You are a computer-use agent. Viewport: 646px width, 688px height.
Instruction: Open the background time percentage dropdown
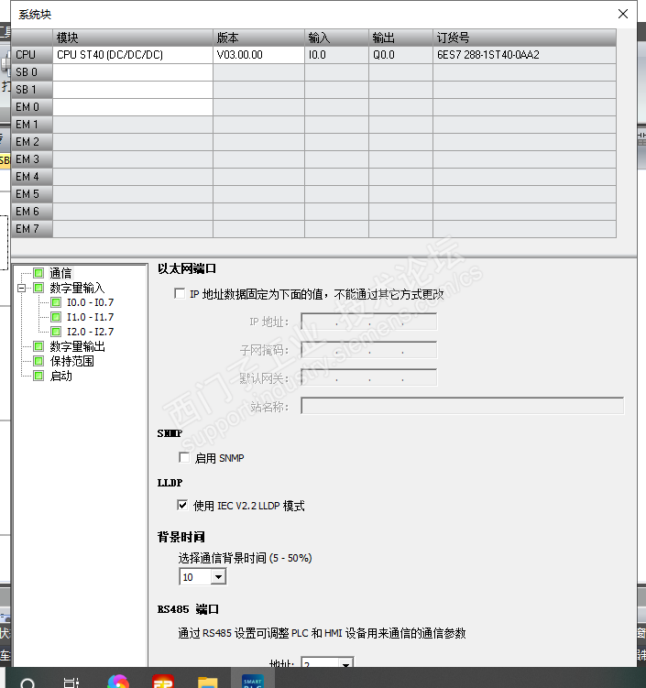coord(218,576)
